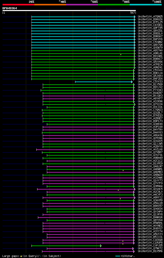The image size is (164, 258).
Task: Click the yellow gap marker under UniRef100_A8HYI2 bar
Action: click(x=120, y=199)
